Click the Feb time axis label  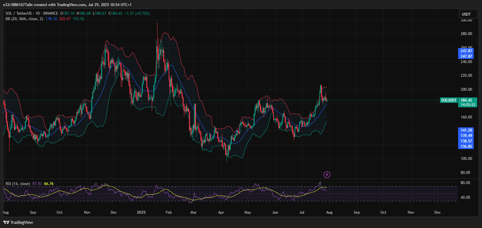coord(169,212)
